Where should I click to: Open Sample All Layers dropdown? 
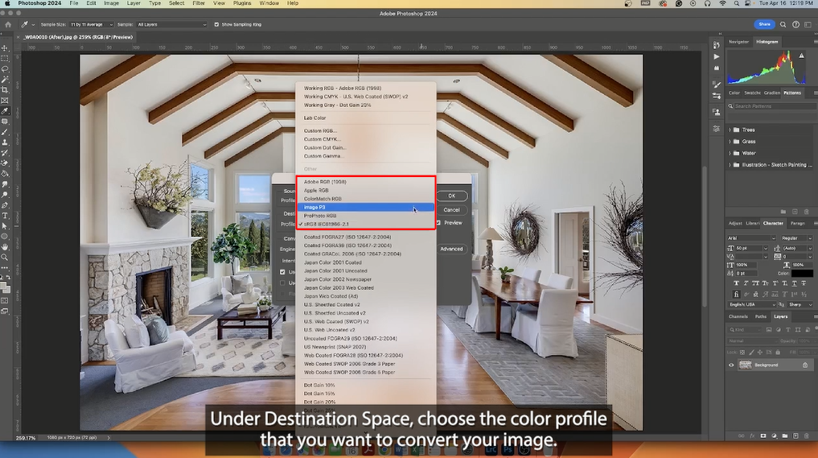(171, 24)
